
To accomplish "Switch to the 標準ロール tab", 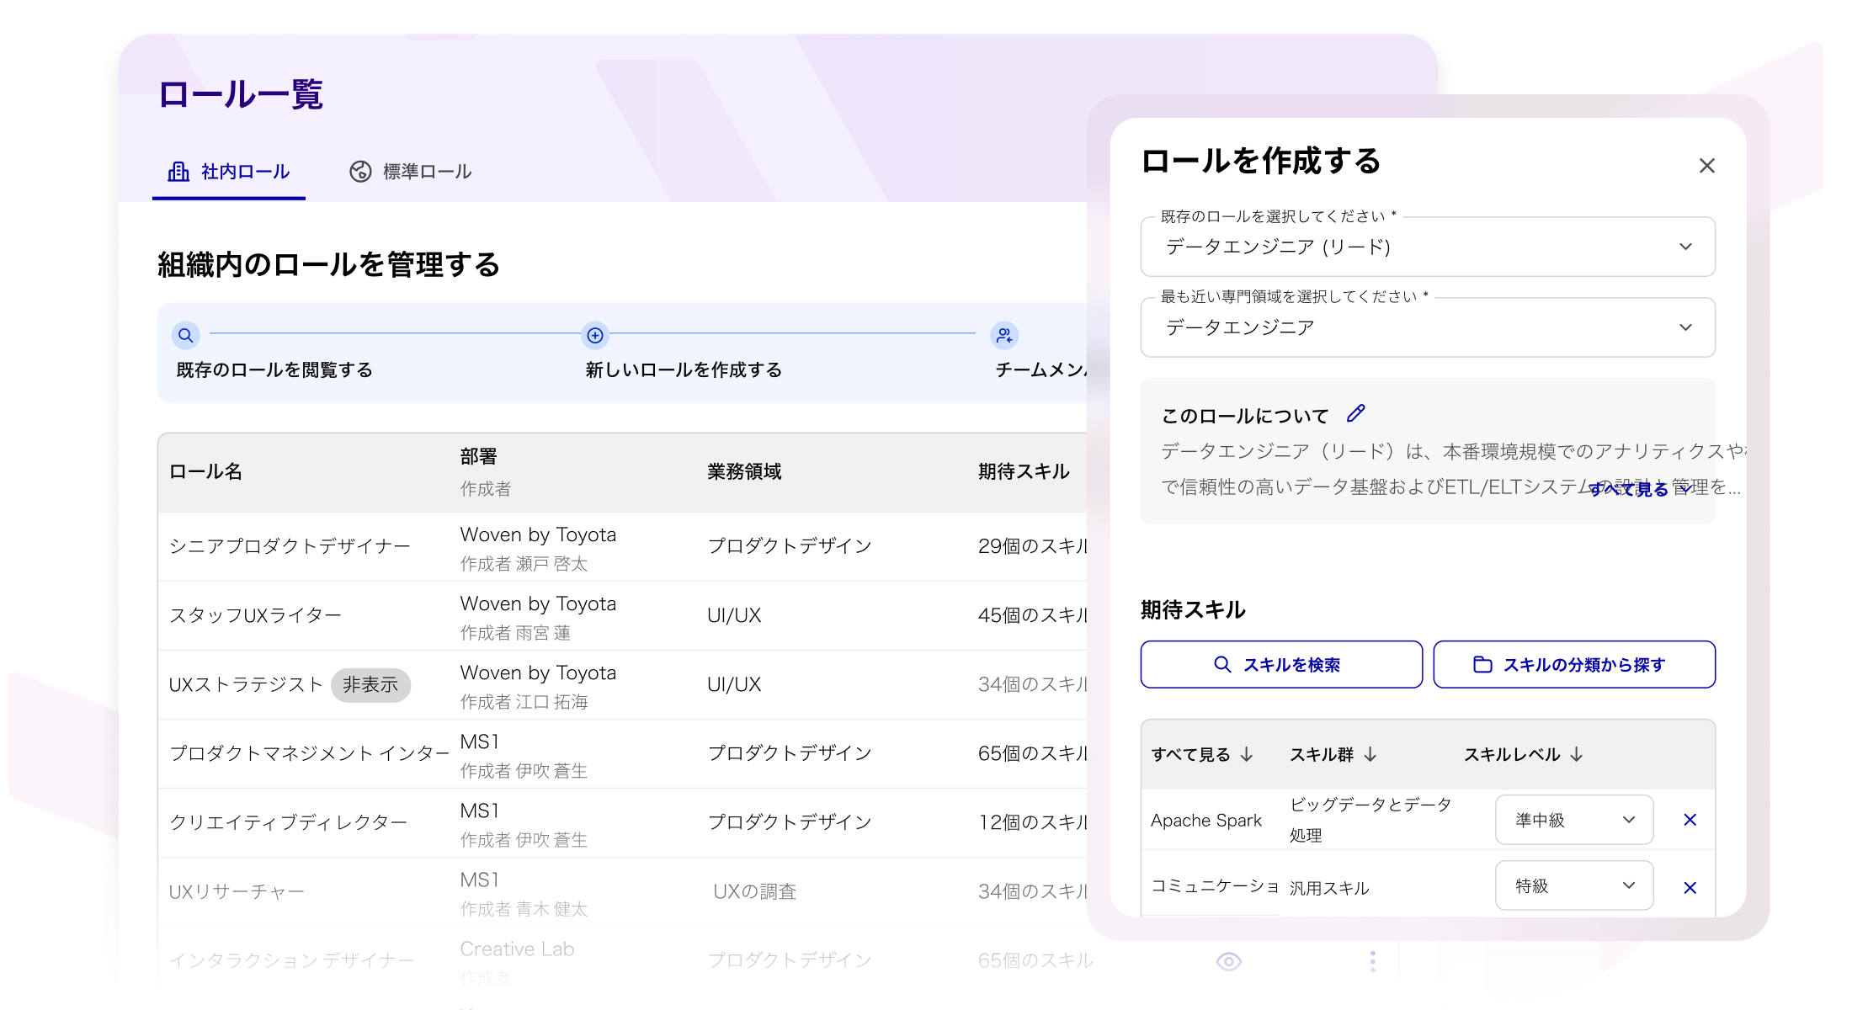I will click(411, 172).
